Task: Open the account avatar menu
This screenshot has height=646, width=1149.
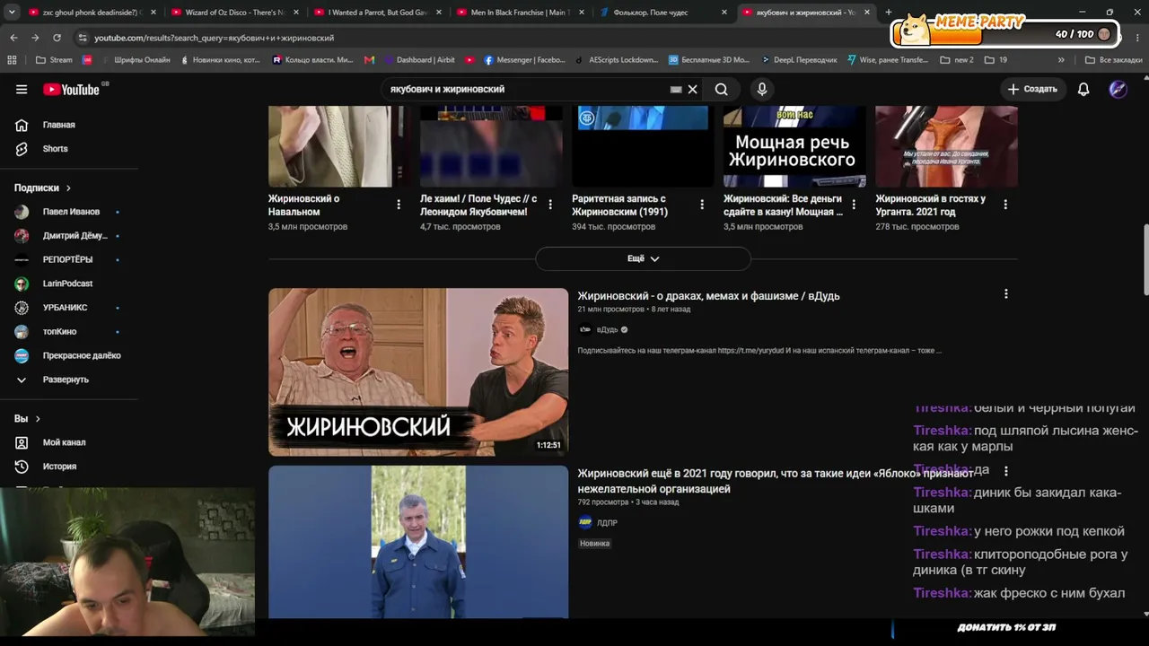Action: coord(1118,89)
